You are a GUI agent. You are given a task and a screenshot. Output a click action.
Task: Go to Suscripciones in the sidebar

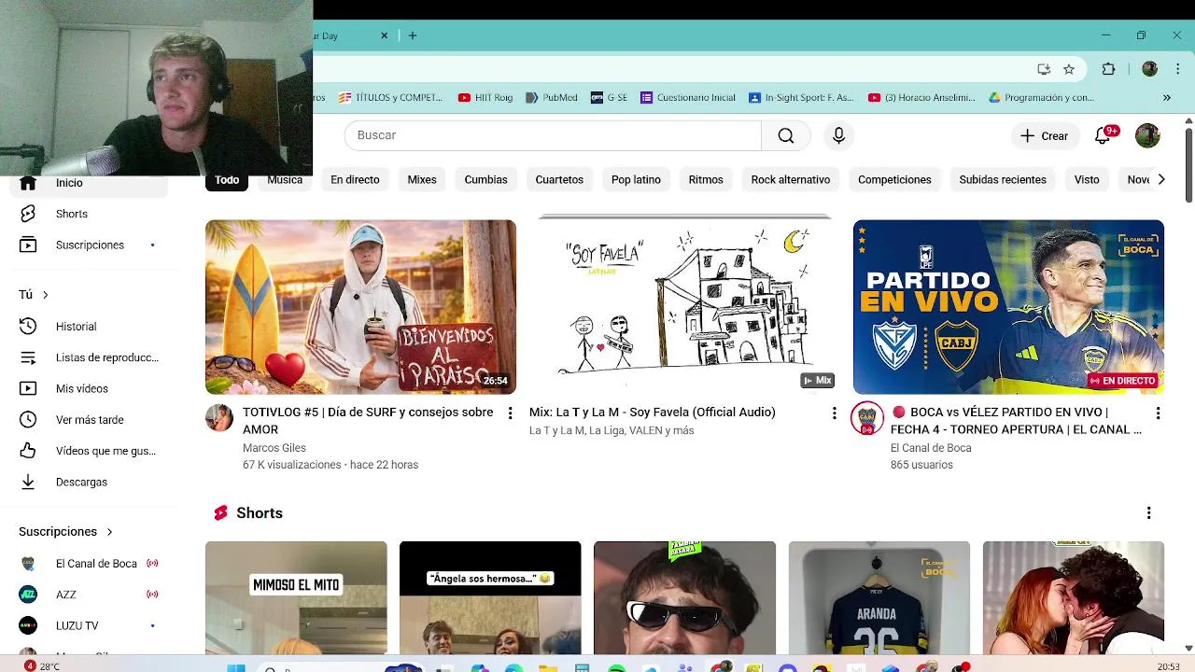89,245
